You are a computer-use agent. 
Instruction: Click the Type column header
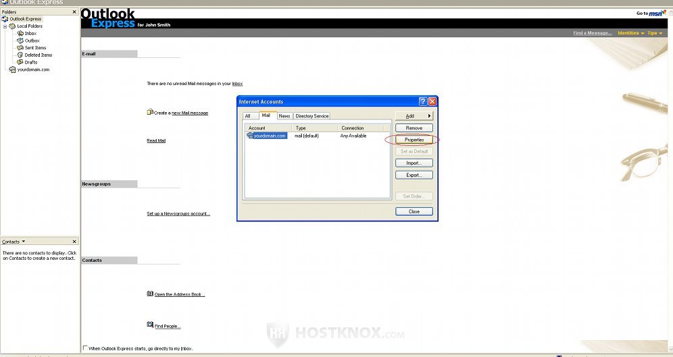click(315, 128)
